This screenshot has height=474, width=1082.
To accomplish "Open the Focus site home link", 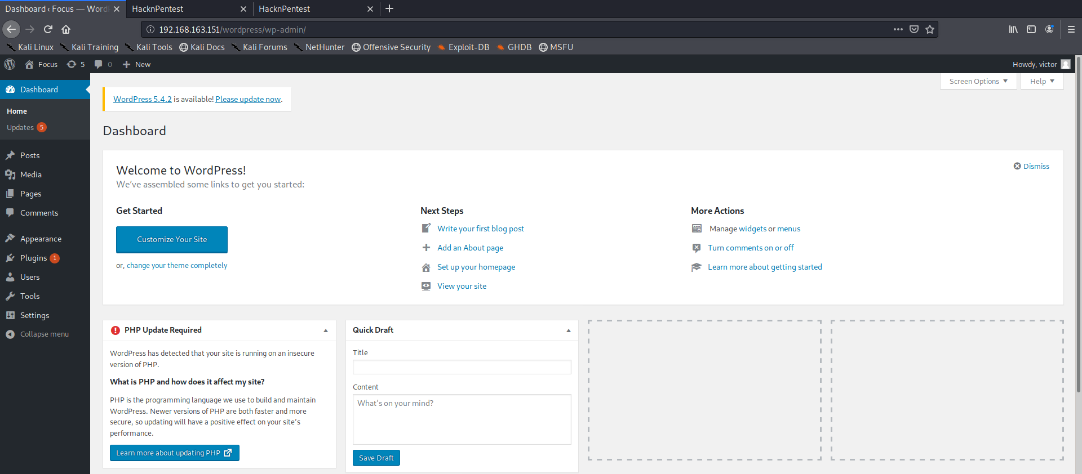I will coord(41,64).
